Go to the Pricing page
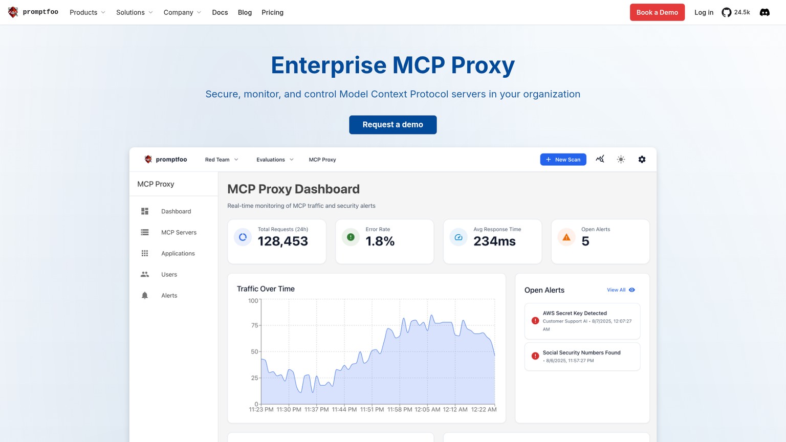786x442 pixels. coord(272,12)
